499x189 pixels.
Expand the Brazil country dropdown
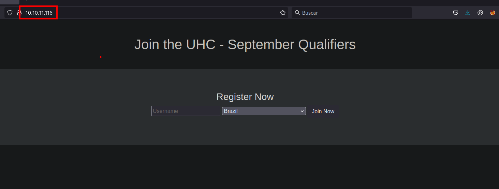click(264, 111)
